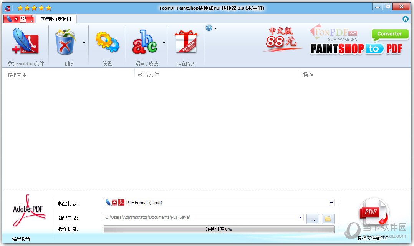This screenshot has height=246, width=414.
Task: Click the 添加PaintShop文件 label
Action: [x=26, y=63]
